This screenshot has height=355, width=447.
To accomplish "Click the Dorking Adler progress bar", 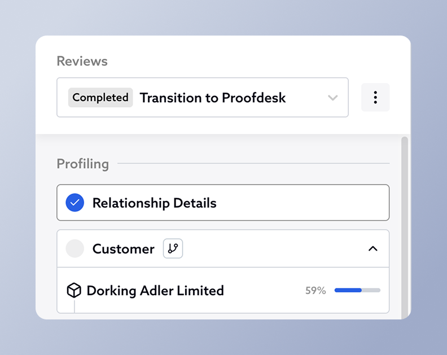I will (x=357, y=290).
